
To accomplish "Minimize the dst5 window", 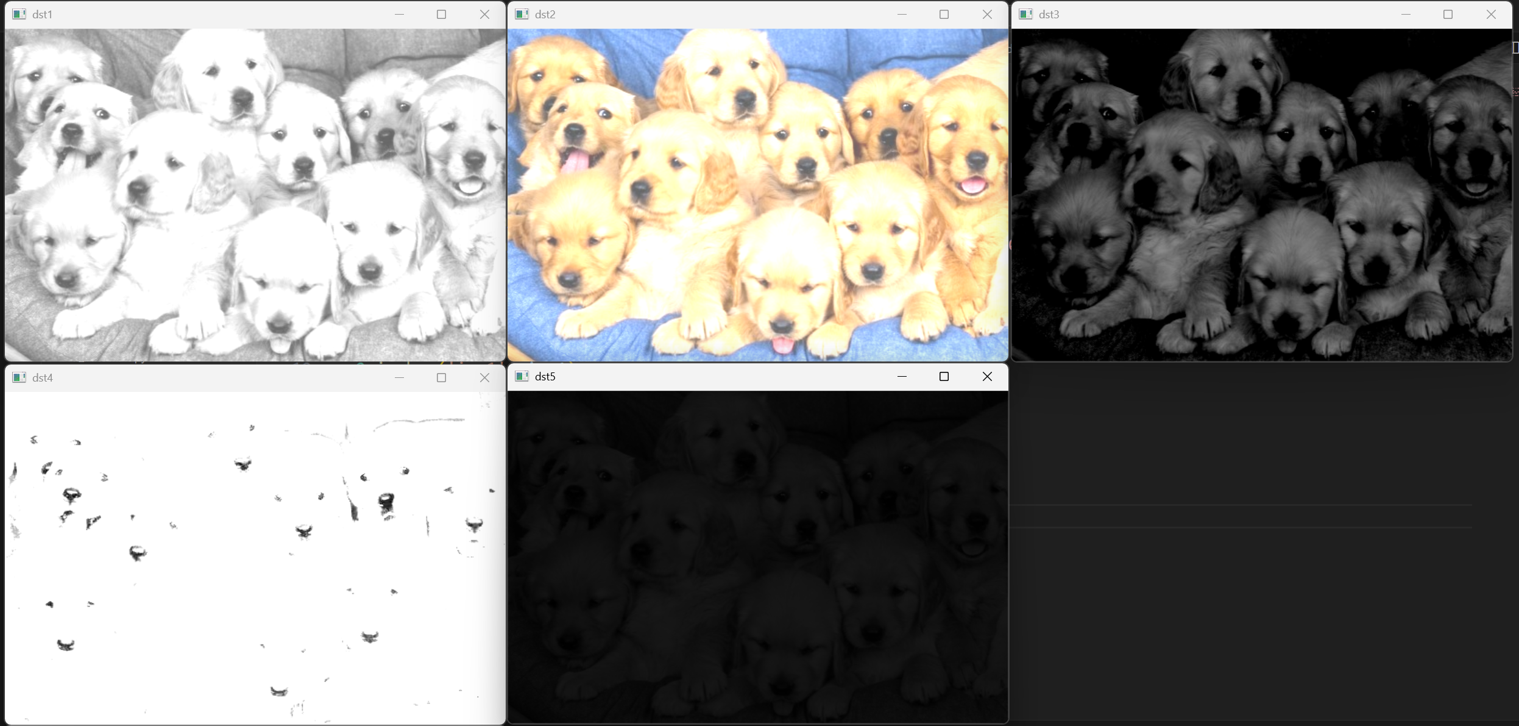I will click(902, 376).
